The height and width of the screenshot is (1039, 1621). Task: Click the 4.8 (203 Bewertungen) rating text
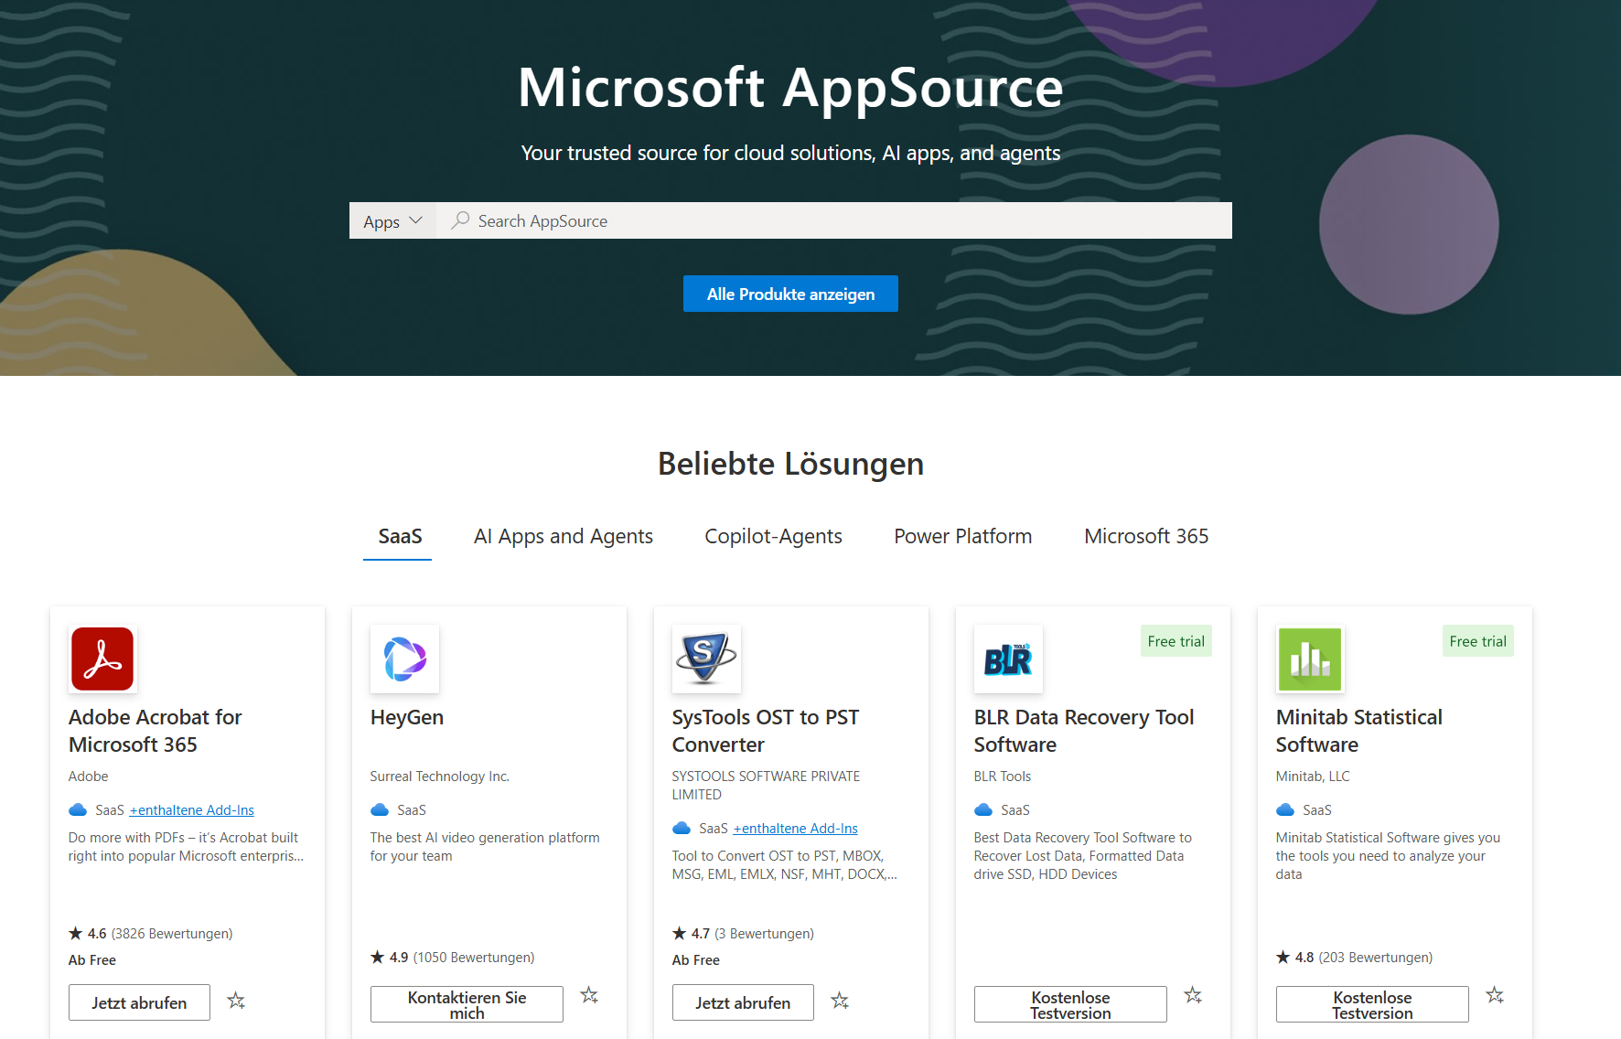point(1364,958)
